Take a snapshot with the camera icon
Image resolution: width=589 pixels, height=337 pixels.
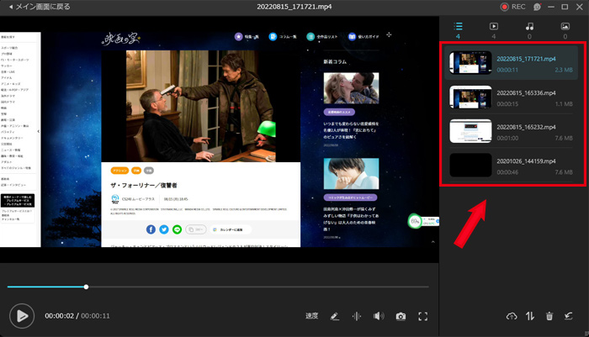pos(401,316)
